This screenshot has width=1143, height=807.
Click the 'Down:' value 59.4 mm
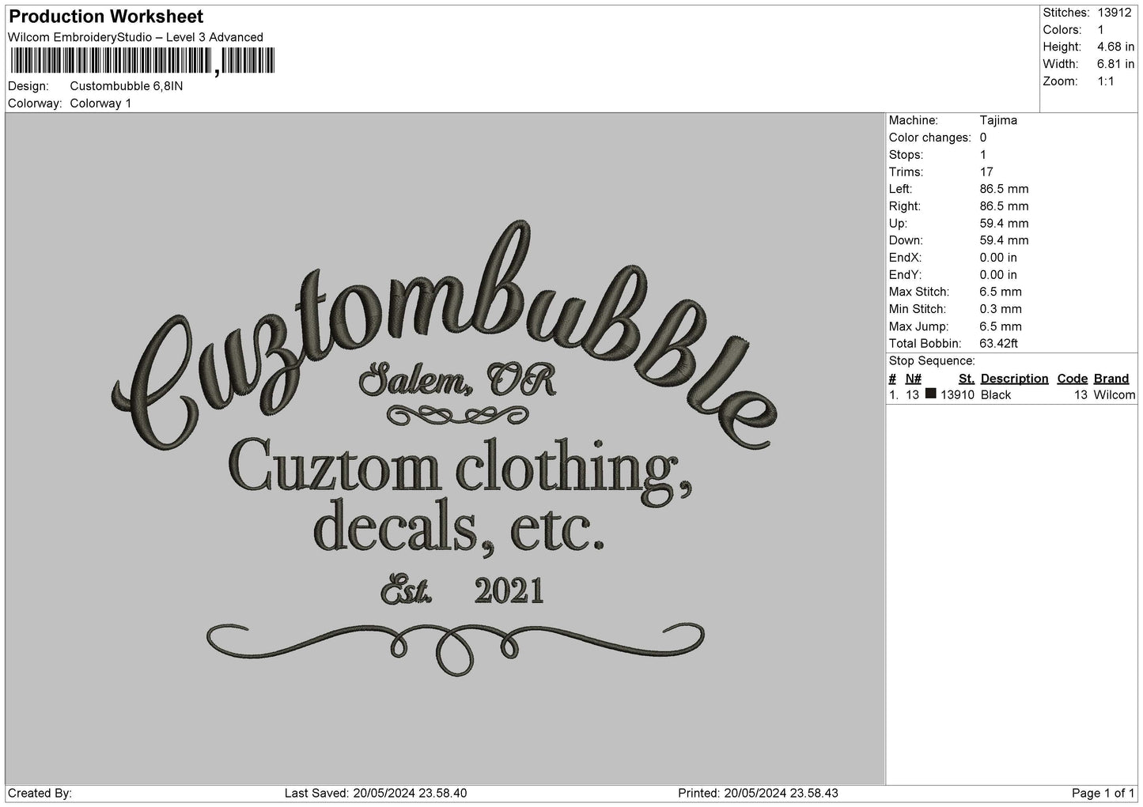[x=1004, y=240]
